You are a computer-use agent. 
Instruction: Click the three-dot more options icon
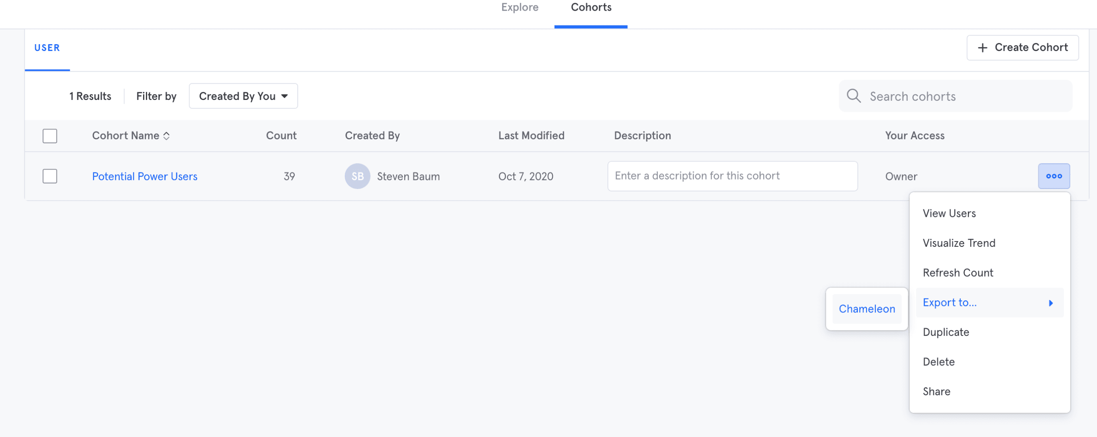(x=1054, y=176)
